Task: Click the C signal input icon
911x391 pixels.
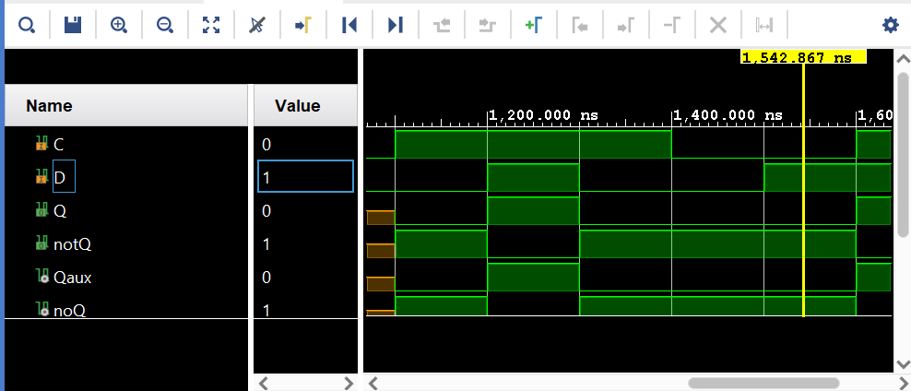Action: (x=41, y=144)
